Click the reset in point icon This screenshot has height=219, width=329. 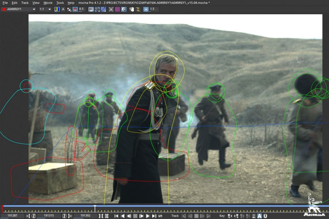click(33, 216)
